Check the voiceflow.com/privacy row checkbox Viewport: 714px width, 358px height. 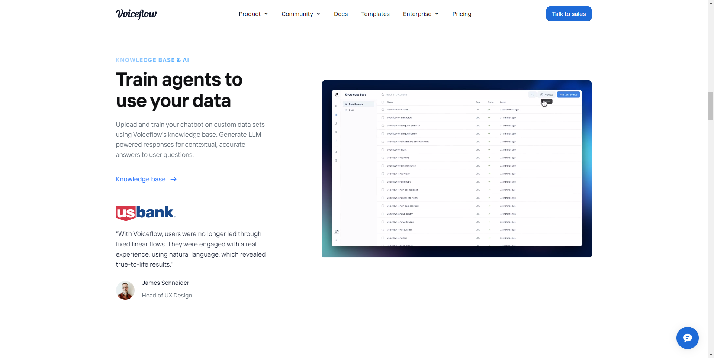pyautogui.click(x=383, y=174)
